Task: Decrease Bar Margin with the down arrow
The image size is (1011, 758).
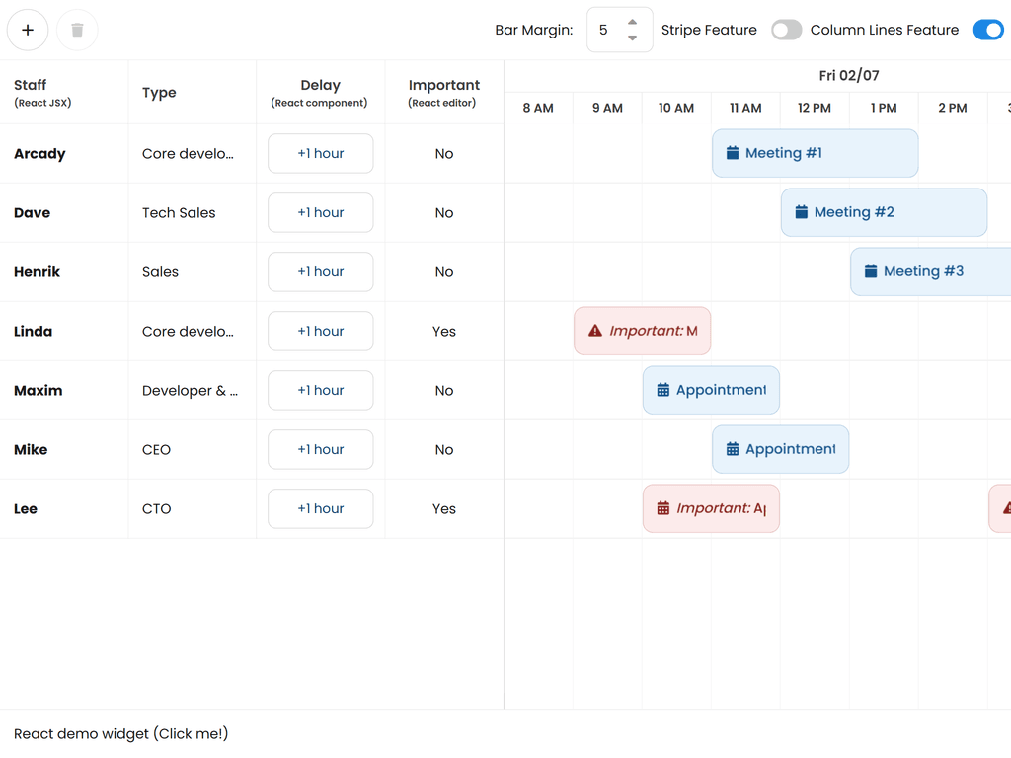Action: click(x=633, y=38)
